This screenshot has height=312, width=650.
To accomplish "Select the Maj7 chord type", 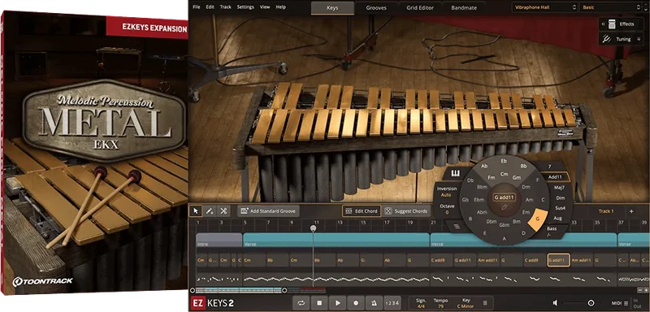I will tap(559, 188).
